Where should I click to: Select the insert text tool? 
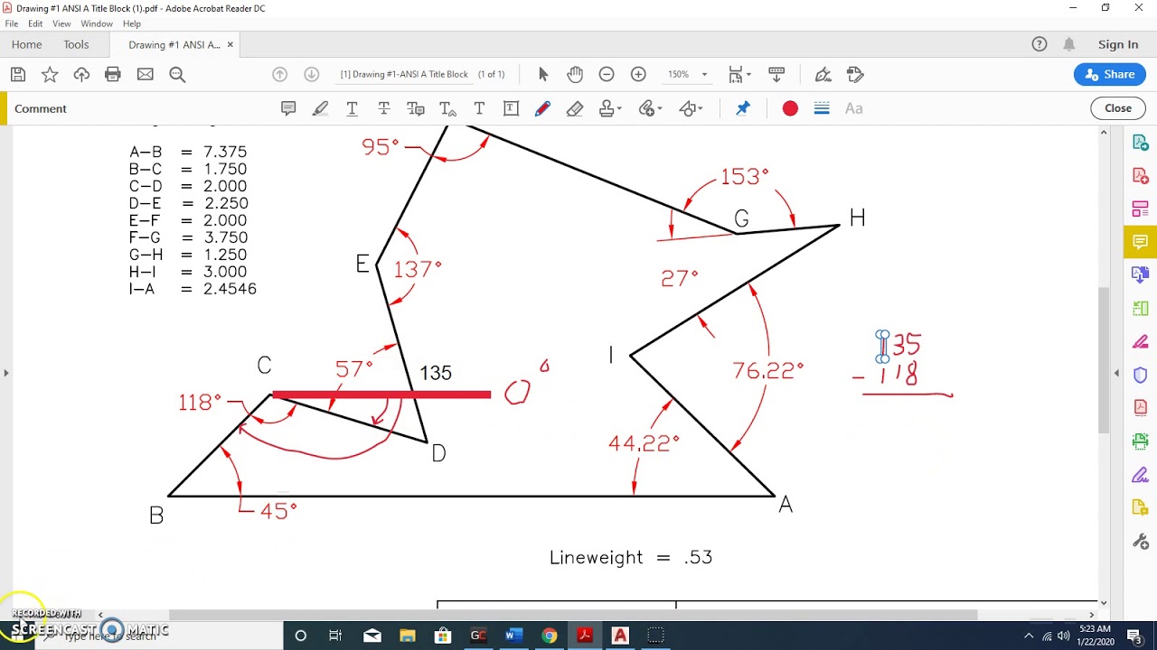click(447, 108)
